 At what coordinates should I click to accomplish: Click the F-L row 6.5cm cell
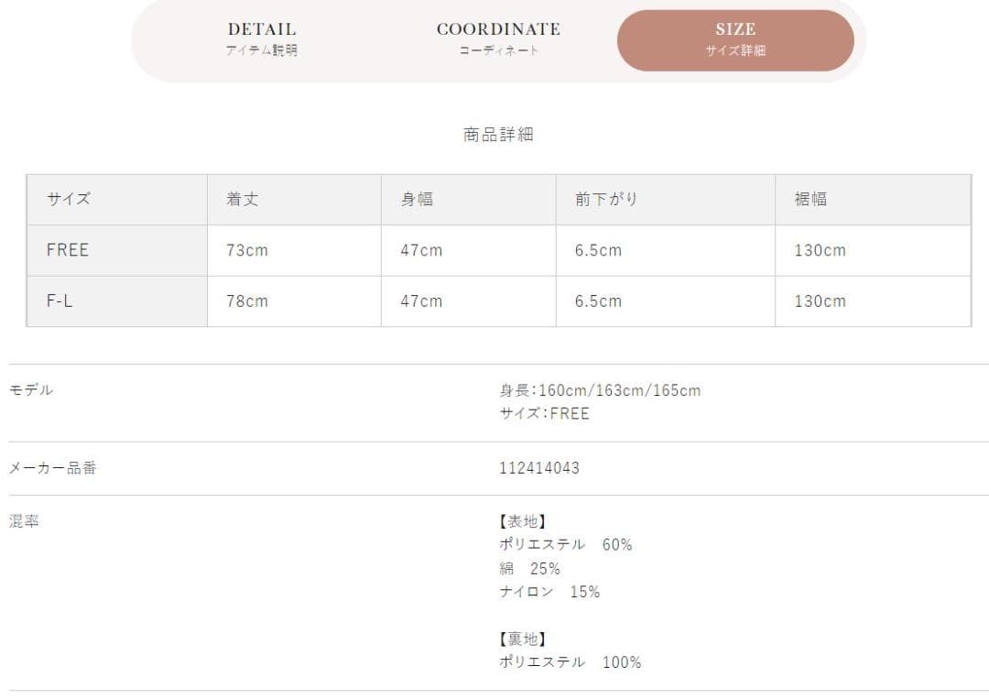pyautogui.click(x=666, y=300)
